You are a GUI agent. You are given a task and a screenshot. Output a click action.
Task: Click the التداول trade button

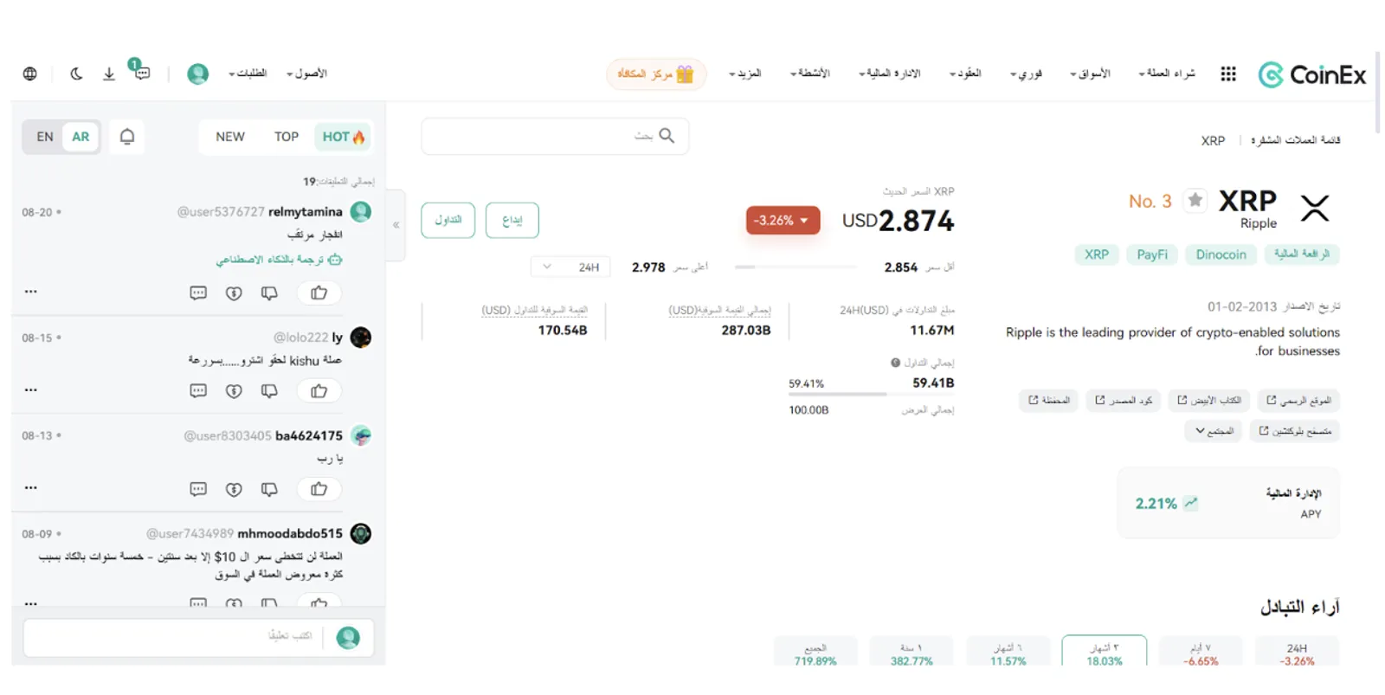click(448, 220)
